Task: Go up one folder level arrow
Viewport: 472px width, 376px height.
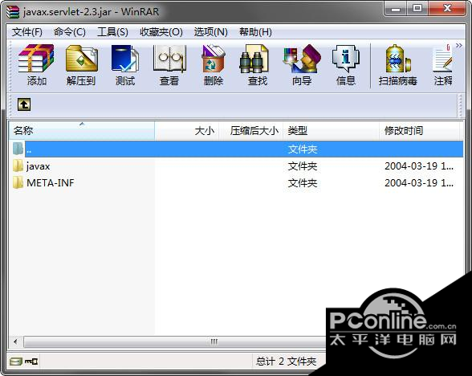Action: pos(24,104)
